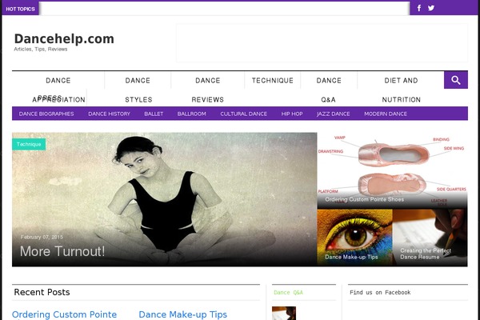
Task: Open Modern Dance category
Action: [x=386, y=114]
